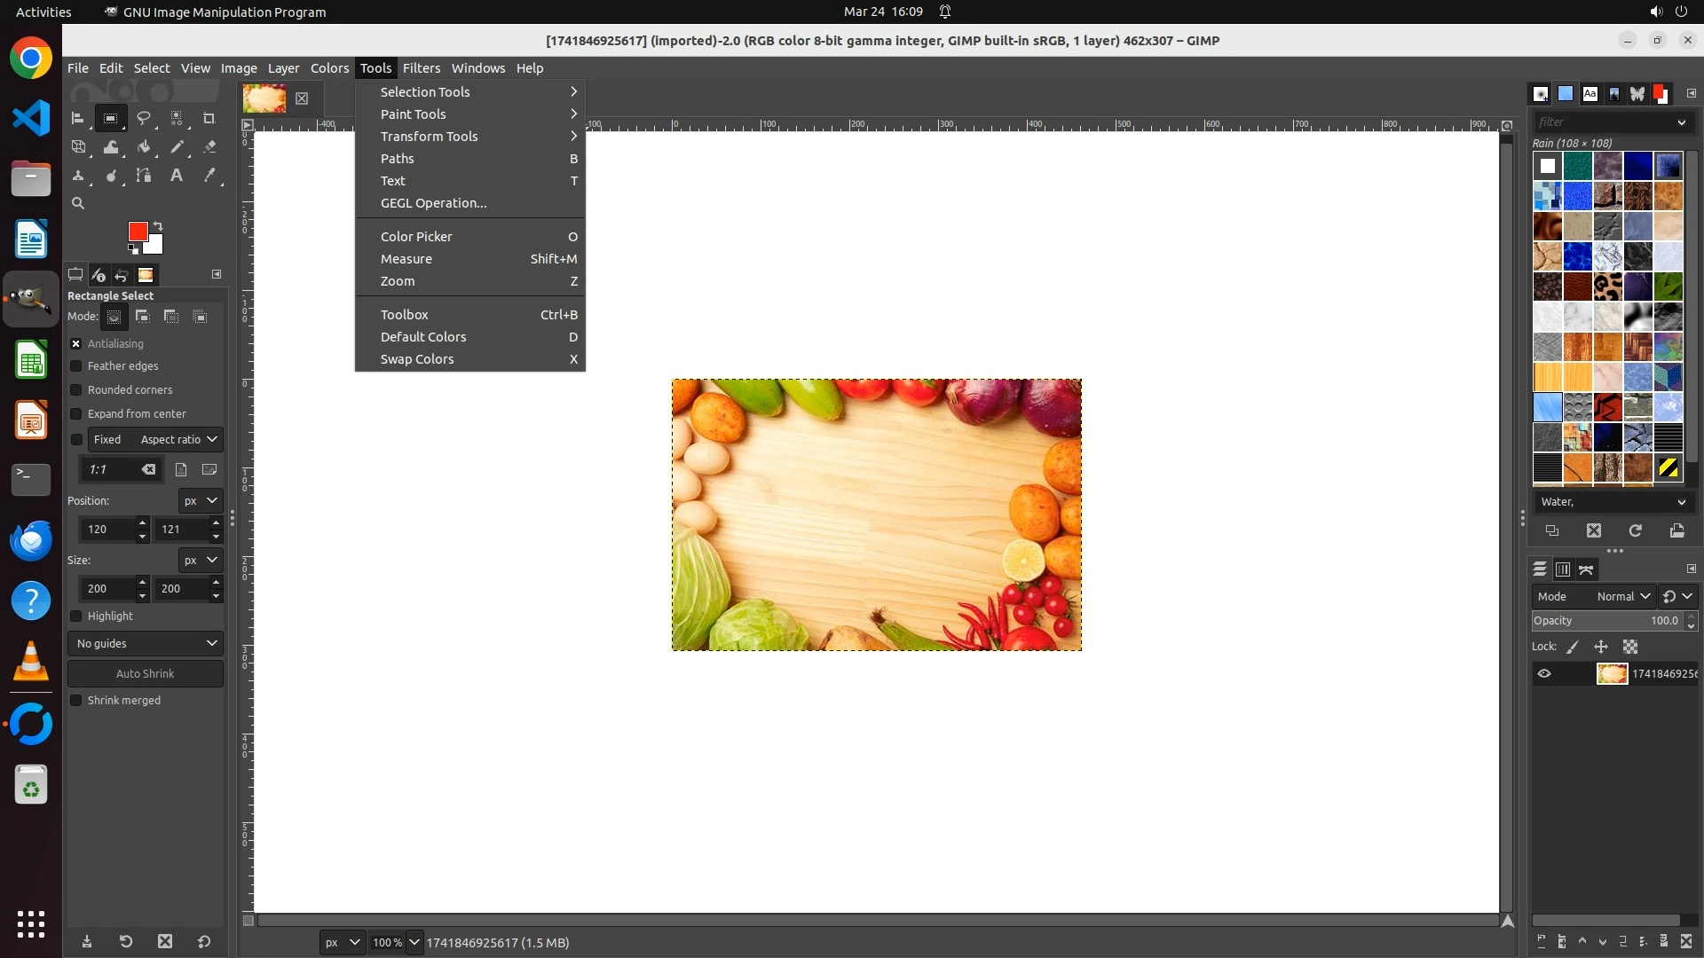
Task: Select the Crop tool
Action: pyautogui.click(x=209, y=118)
